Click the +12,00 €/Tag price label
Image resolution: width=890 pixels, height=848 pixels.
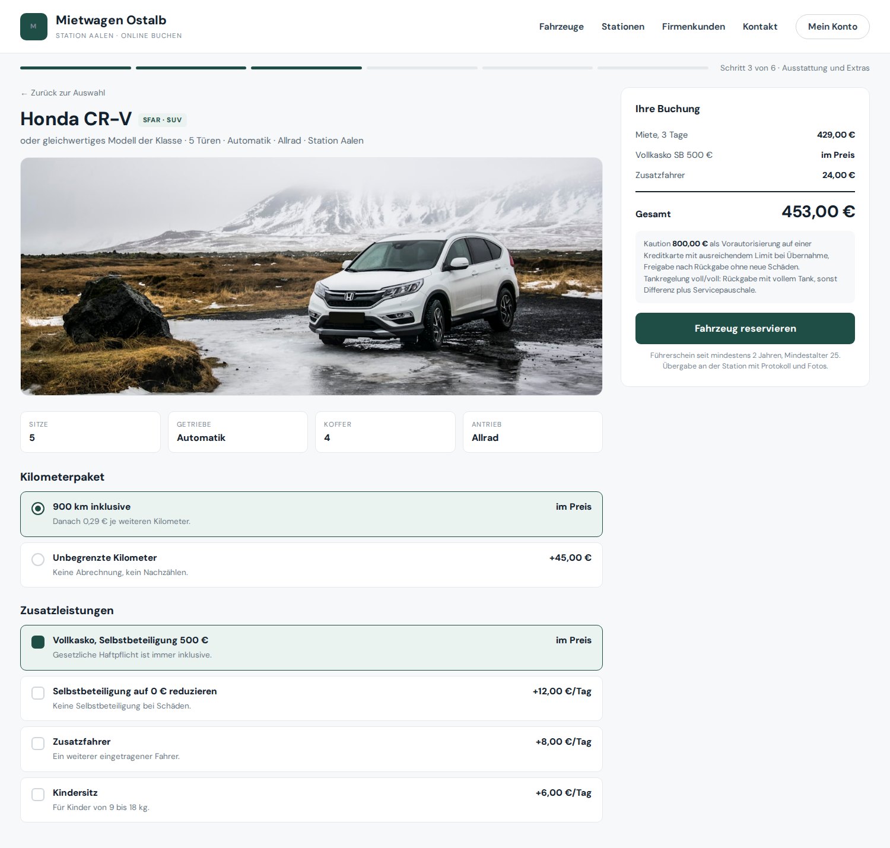tap(562, 691)
